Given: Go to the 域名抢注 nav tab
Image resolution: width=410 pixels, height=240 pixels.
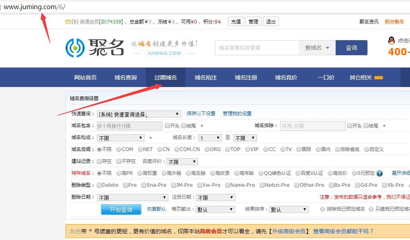Looking at the screenshot, I should click(206, 77).
